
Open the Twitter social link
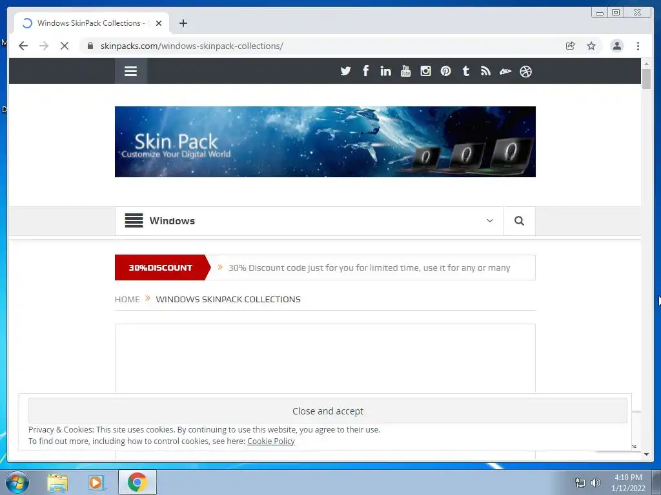click(x=346, y=71)
